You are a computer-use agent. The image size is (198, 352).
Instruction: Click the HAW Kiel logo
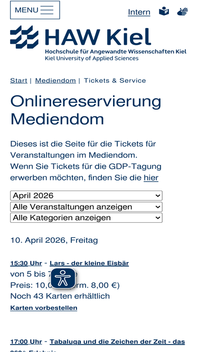(98, 43)
